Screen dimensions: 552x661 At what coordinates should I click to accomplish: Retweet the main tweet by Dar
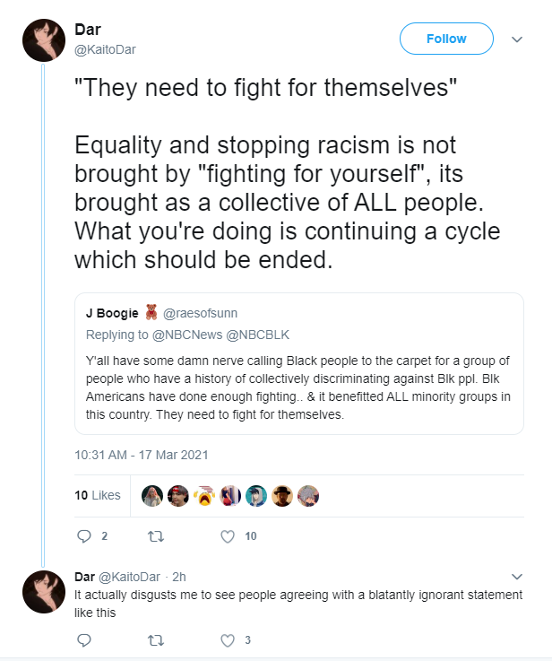[x=156, y=536]
